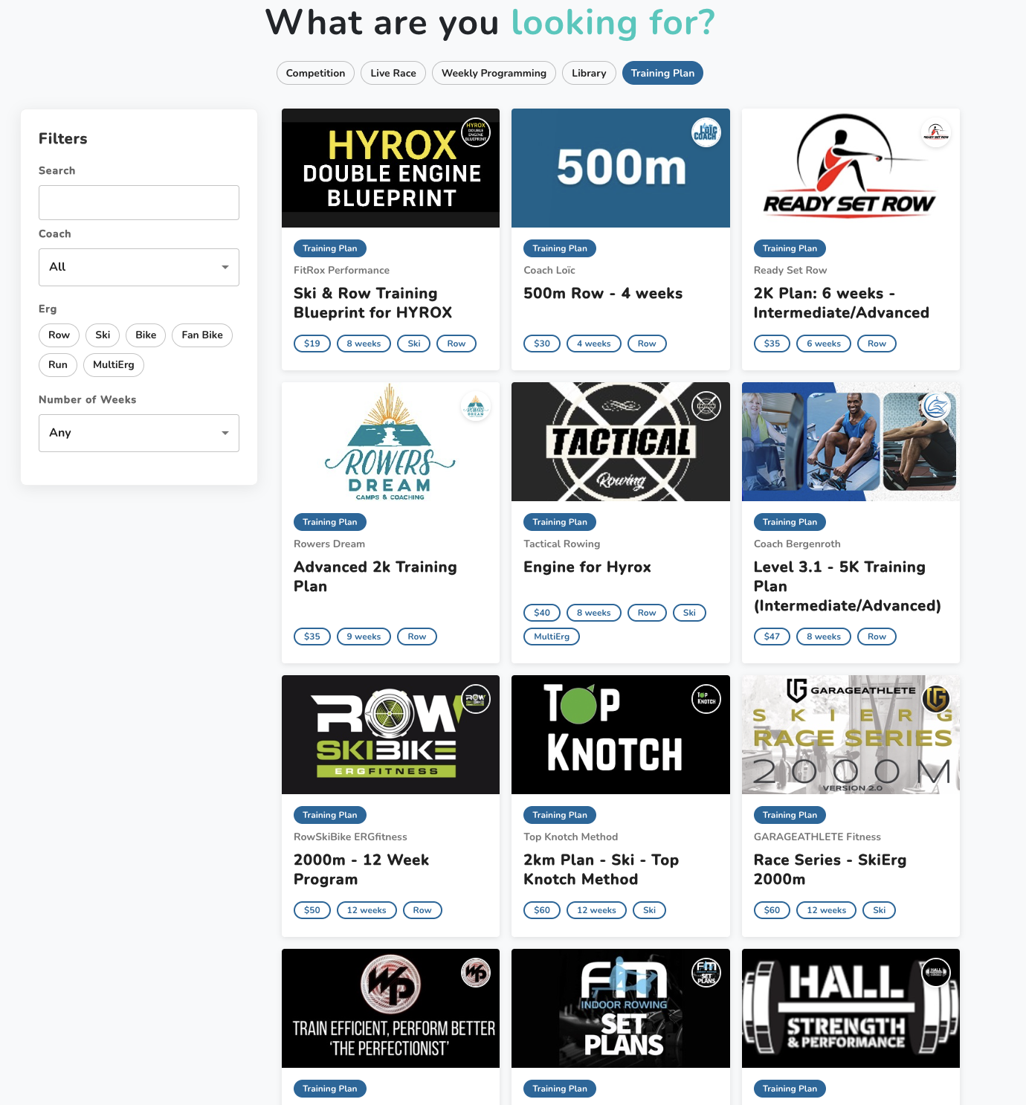Click the 500m blue banner image
1026x1105 pixels.
pos(621,168)
